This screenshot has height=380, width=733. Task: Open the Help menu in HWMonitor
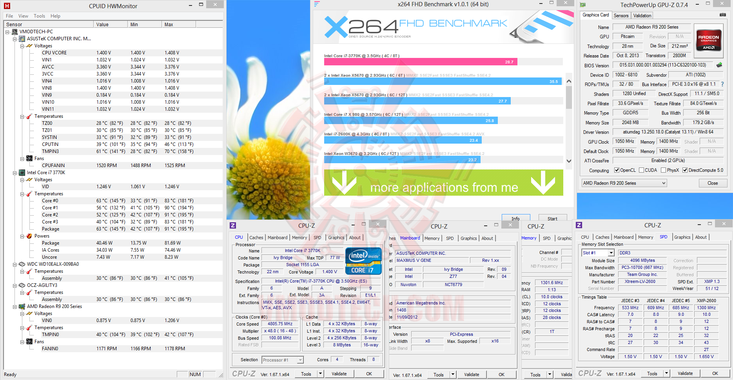[55, 16]
